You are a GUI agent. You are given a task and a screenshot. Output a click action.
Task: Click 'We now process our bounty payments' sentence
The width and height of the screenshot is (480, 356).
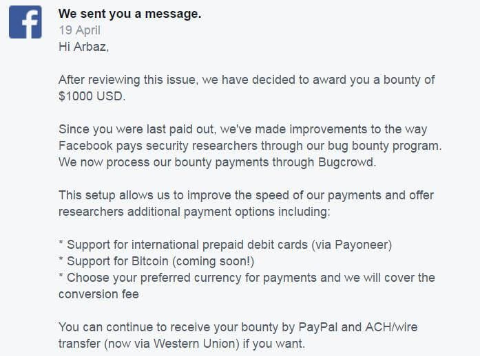coord(217,162)
